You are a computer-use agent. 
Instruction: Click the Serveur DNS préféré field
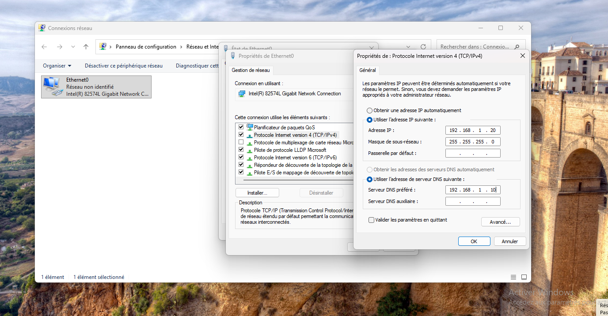coord(473,190)
